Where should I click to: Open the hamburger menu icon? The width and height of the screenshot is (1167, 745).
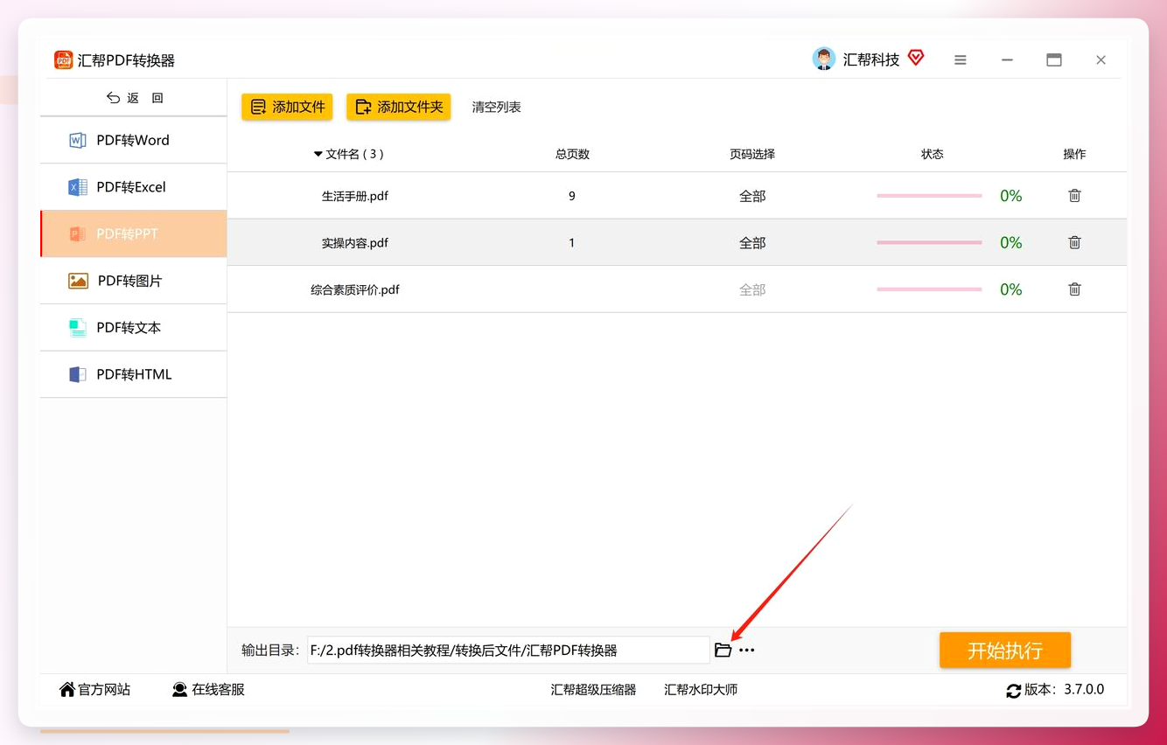tap(961, 60)
